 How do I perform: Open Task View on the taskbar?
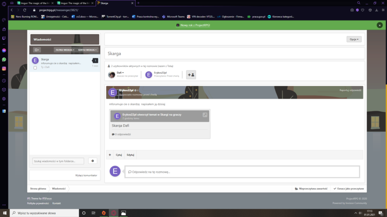[93, 213]
